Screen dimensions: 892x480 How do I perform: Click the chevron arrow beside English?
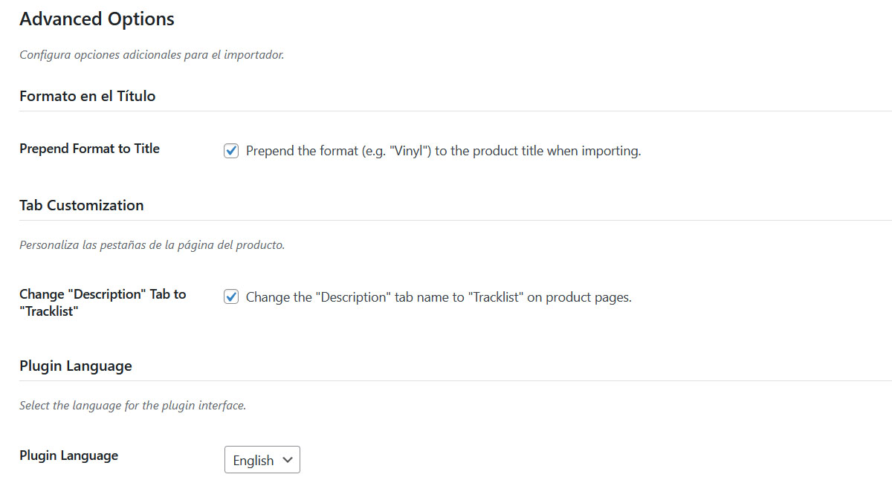click(x=288, y=460)
